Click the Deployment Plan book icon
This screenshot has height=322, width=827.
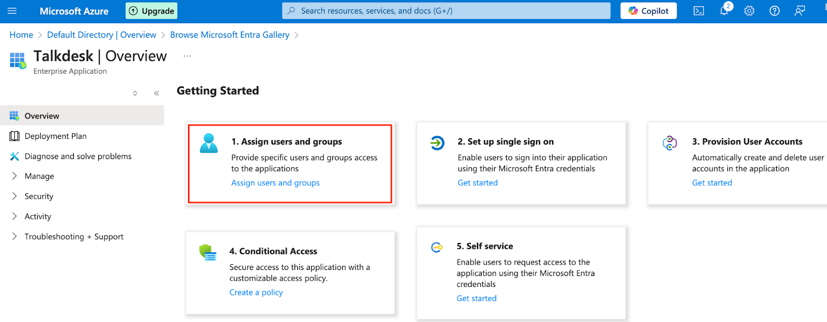click(14, 136)
